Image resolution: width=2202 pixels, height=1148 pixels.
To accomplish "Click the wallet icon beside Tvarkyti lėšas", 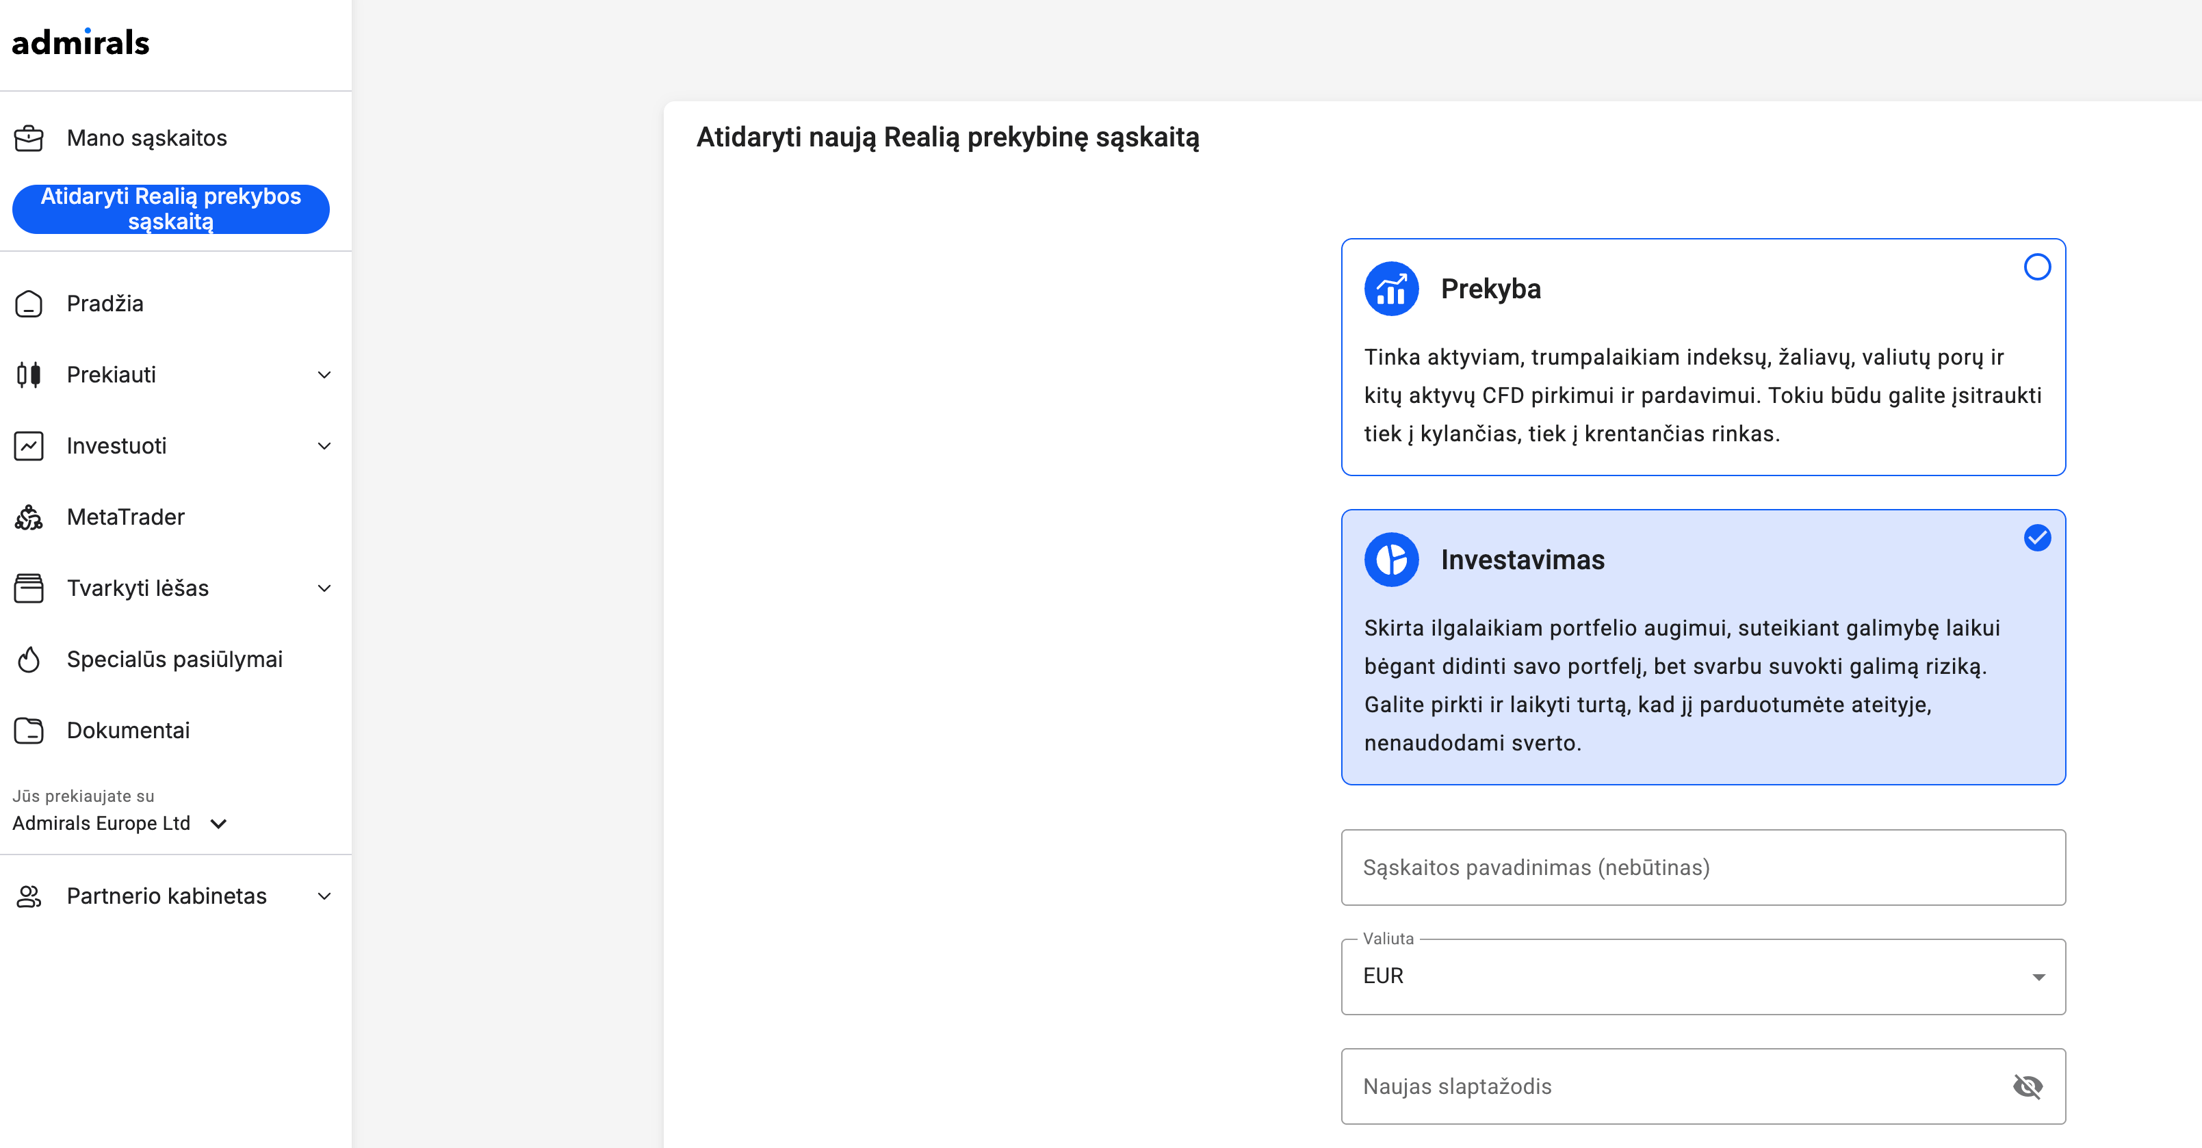I will tap(29, 588).
